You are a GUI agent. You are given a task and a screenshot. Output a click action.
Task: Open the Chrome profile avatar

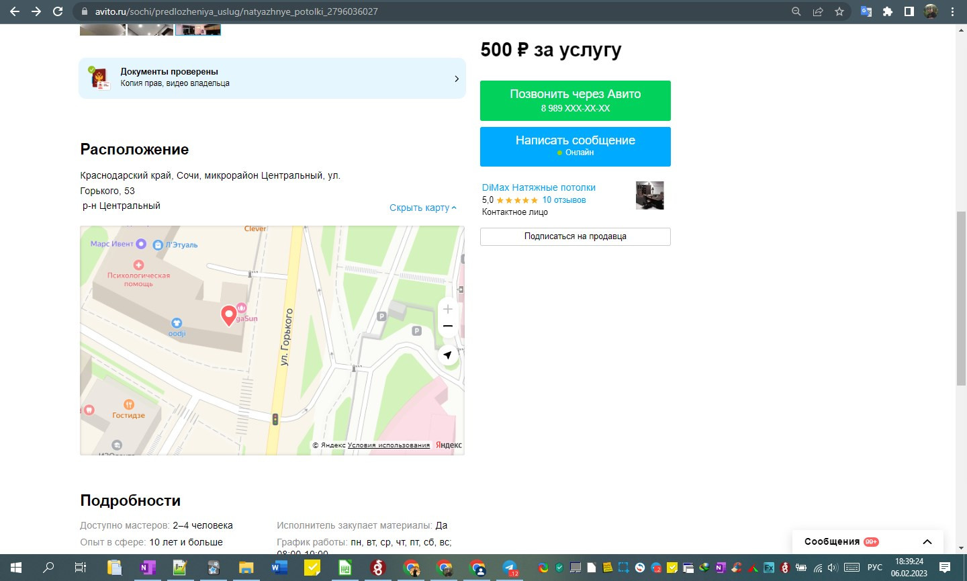(x=931, y=11)
